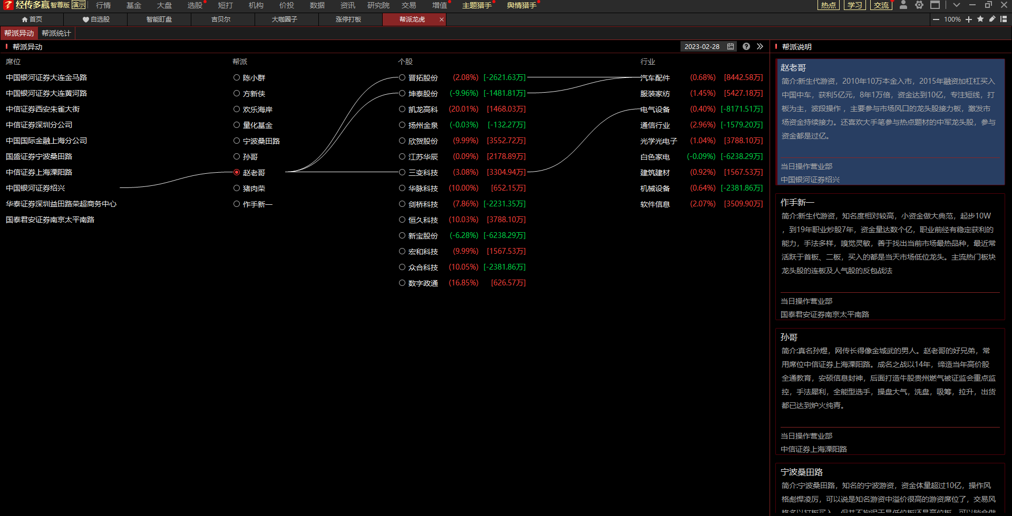Click seat 中信证券上海溧阳路

pos(39,172)
